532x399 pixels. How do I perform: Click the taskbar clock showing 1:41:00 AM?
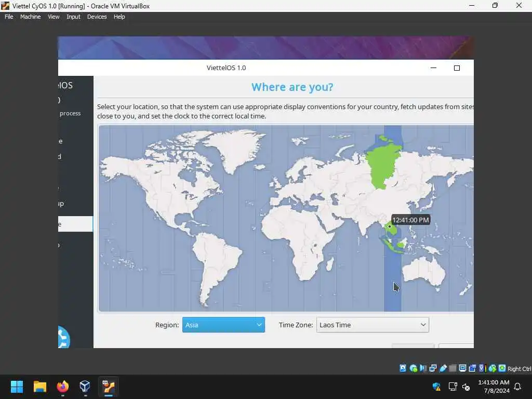point(494,387)
